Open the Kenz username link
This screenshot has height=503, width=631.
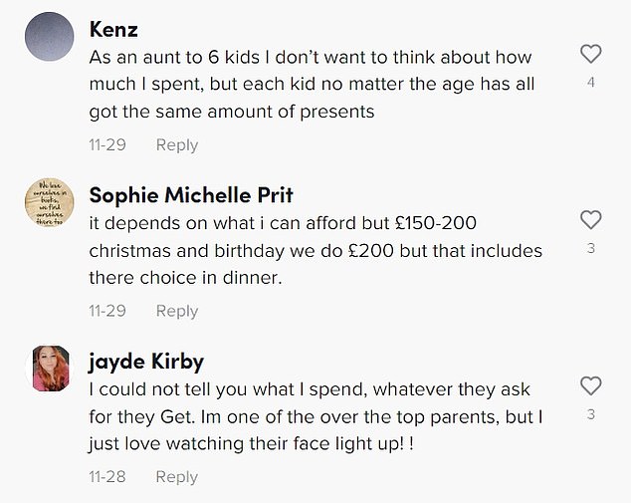coord(113,28)
